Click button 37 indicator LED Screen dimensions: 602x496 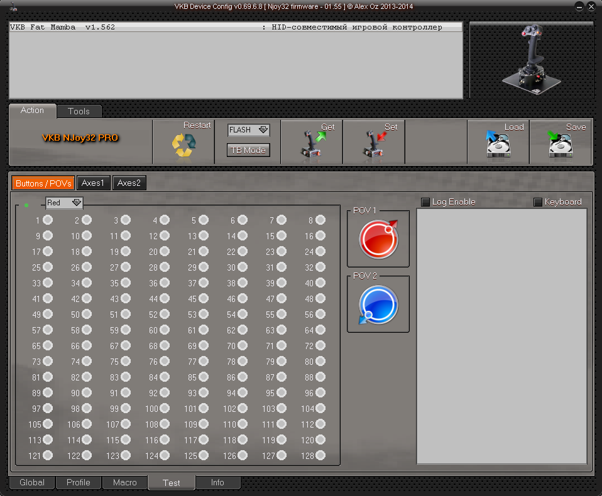204,283
